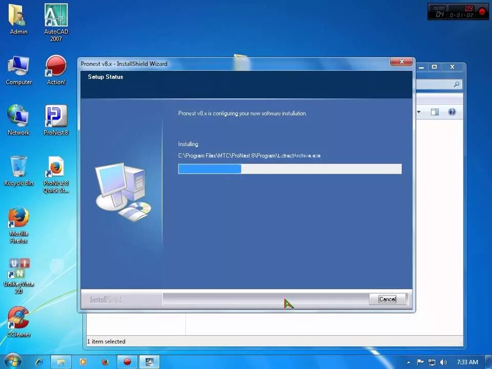Open network status tray icon
Viewport: 492px width, 369px height.
click(x=432, y=362)
